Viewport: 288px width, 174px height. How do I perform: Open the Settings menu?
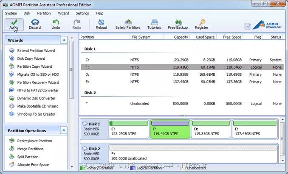click(82, 14)
